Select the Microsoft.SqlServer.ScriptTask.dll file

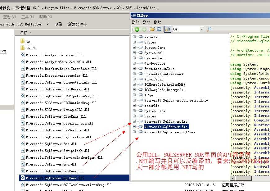click(58, 151)
